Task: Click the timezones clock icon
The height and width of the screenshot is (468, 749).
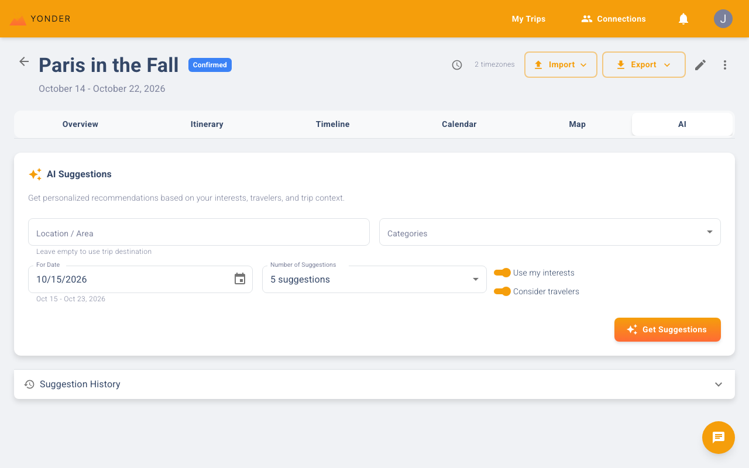Action: tap(457, 65)
